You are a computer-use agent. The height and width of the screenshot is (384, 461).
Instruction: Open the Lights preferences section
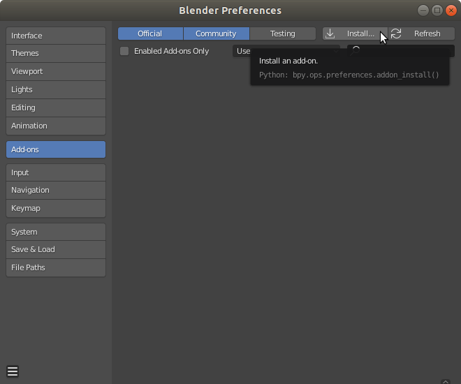[x=56, y=89]
